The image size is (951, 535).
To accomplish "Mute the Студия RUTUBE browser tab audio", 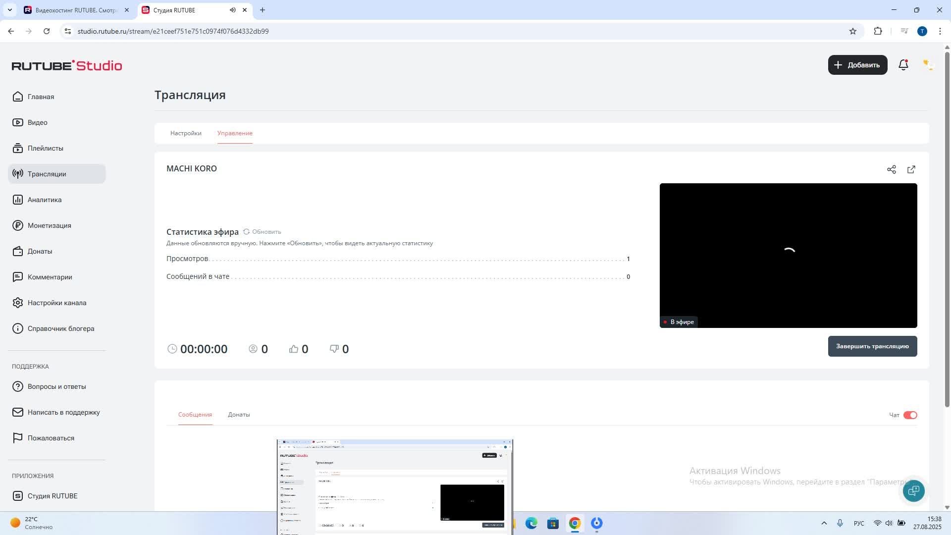I will pyautogui.click(x=233, y=10).
